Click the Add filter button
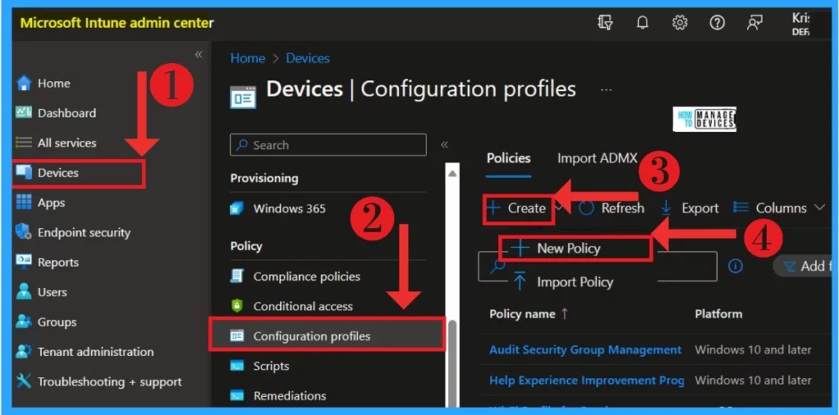The width and height of the screenshot is (839, 415). click(x=803, y=266)
